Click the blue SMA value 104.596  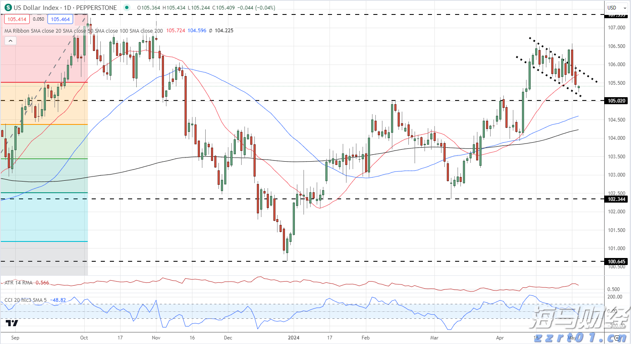(197, 31)
